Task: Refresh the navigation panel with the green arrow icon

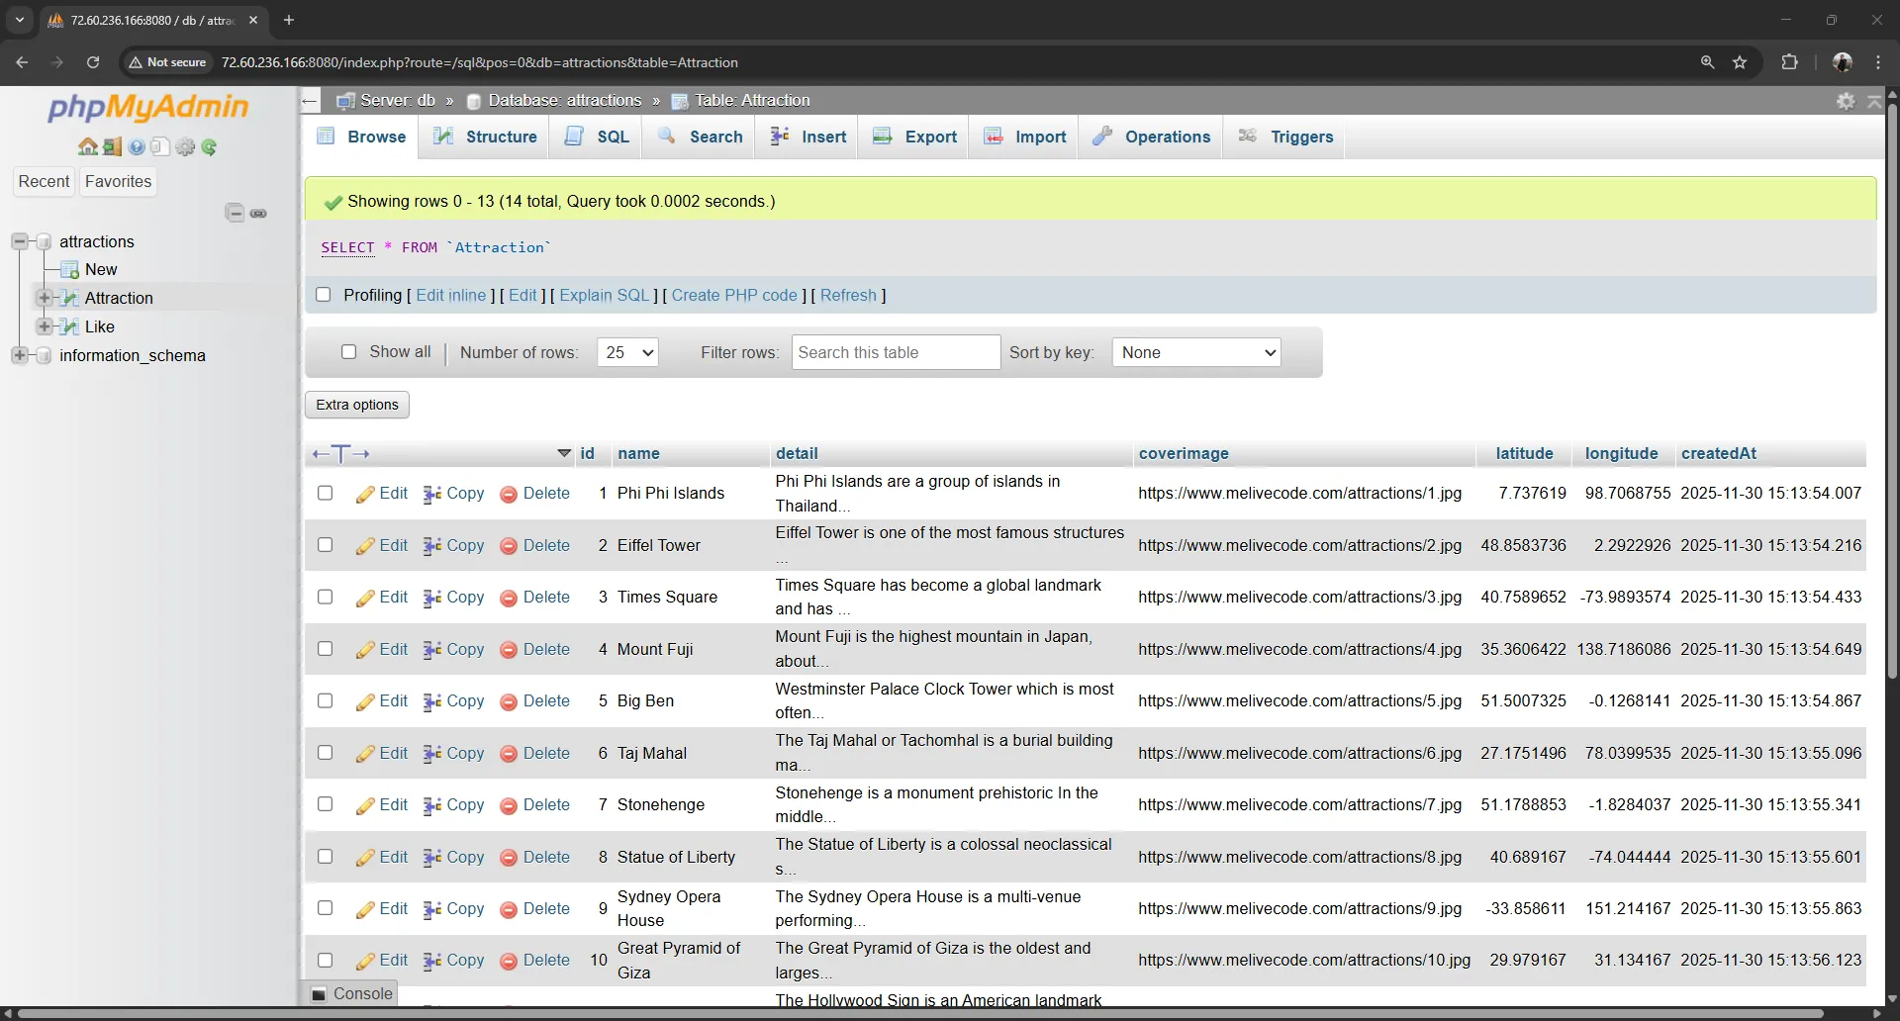Action: 210,146
